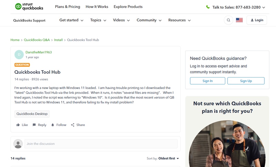This screenshot has height=167, width=276.
Task: Click the Sign Up button
Action: [x=246, y=81]
